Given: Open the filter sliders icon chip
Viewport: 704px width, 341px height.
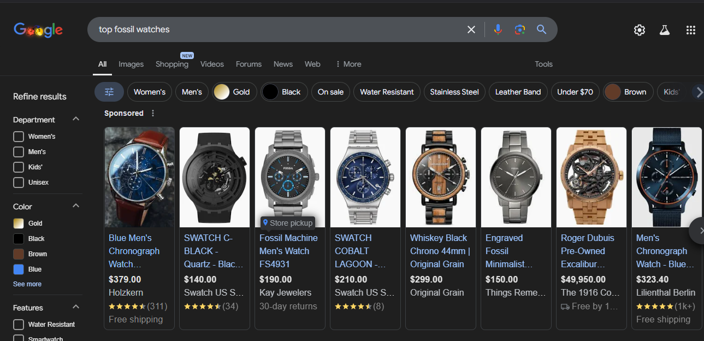Looking at the screenshot, I should [109, 92].
